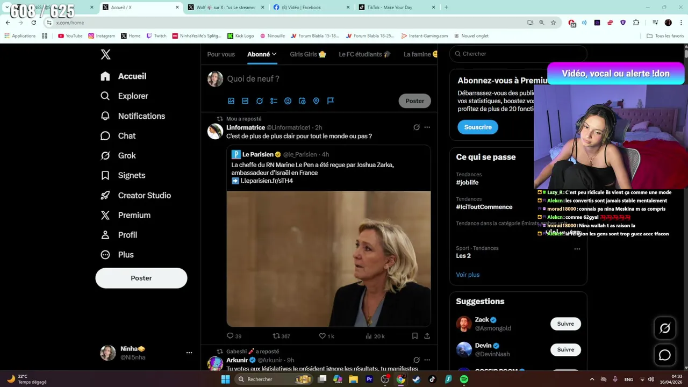This screenshot has height=387, width=688.
Task: Create a poll in the composer
Action: point(274,101)
